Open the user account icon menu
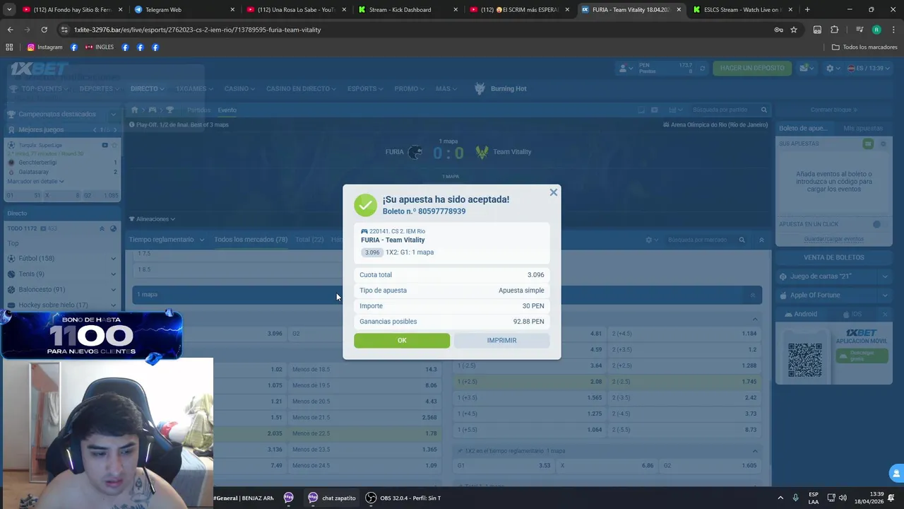This screenshot has height=509, width=904. (626, 69)
